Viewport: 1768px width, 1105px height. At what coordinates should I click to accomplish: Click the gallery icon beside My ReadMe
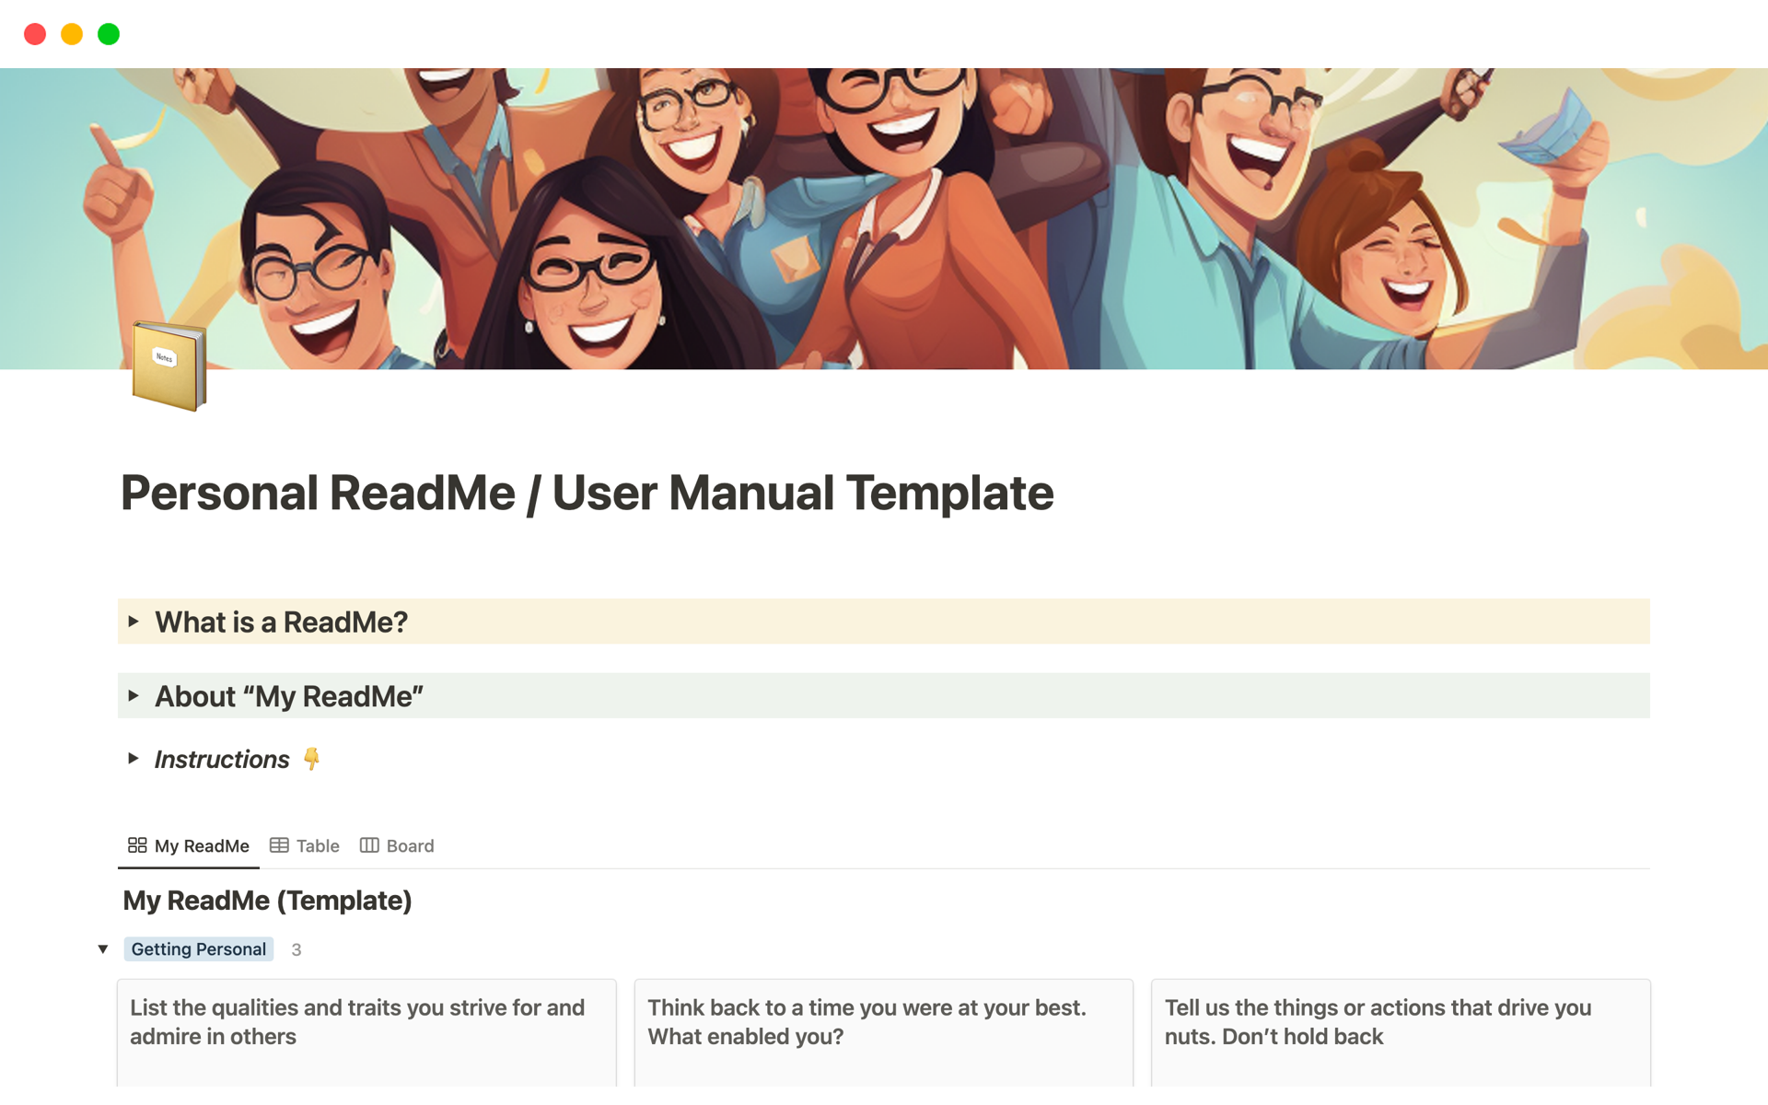137,844
